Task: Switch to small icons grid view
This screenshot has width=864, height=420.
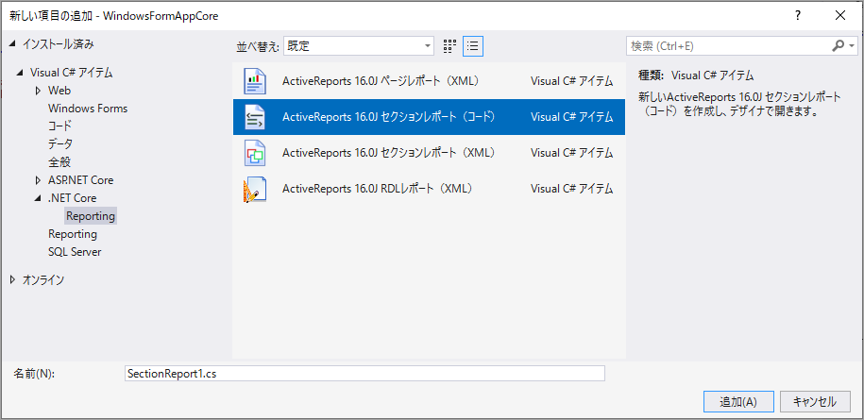Action: click(x=450, y=45)
